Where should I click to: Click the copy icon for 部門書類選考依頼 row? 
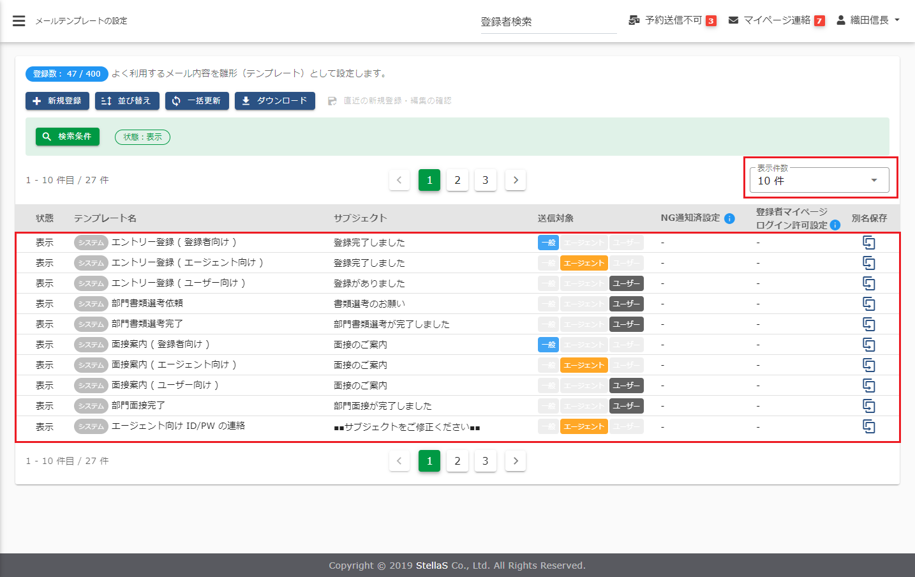[868, 304]
